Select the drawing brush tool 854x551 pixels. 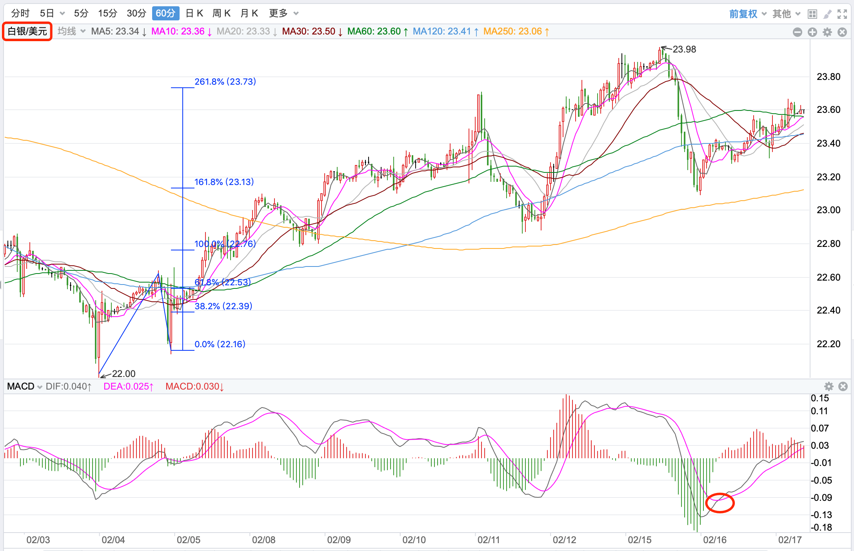click(827, 14)
